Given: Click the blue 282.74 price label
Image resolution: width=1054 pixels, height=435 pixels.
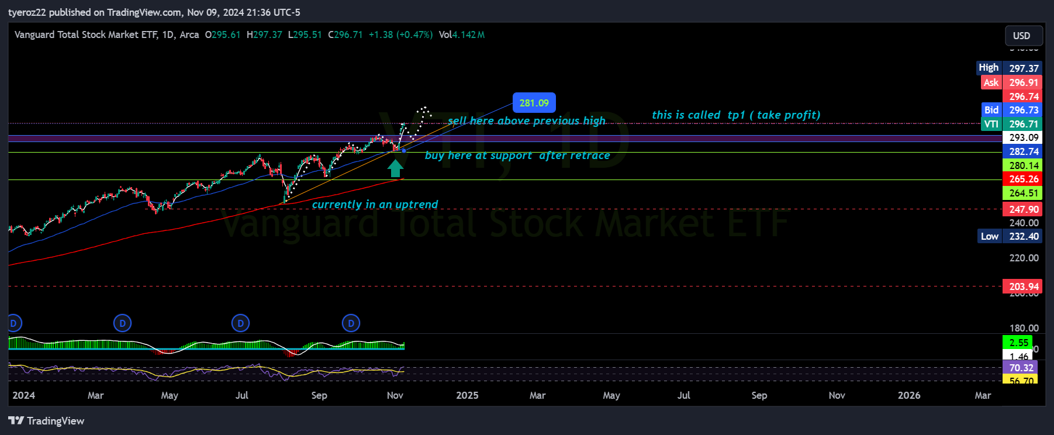Looking at the screenshot, I should 1022,151.
